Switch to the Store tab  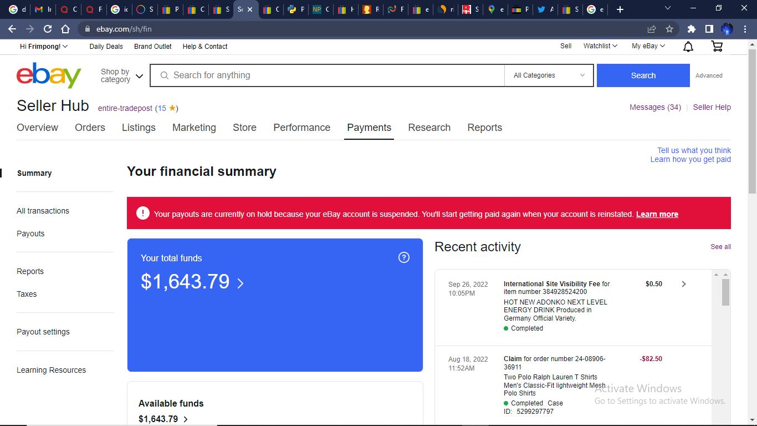coord(244,128)
